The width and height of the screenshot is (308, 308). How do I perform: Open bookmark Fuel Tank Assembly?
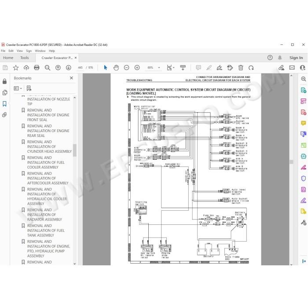(46, 231)
